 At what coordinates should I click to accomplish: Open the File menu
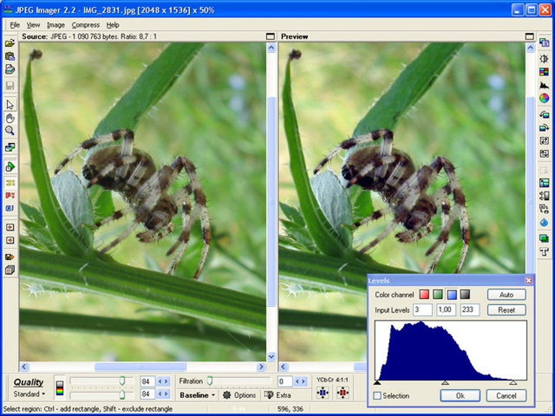[15, 25]
